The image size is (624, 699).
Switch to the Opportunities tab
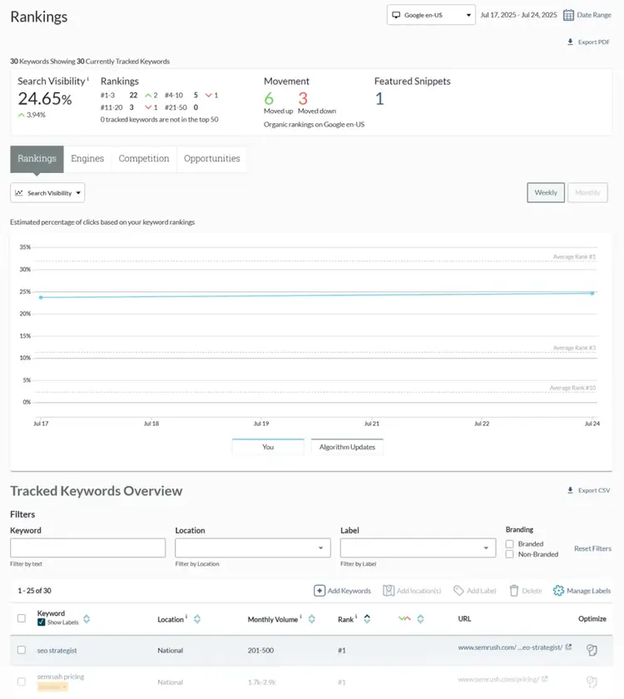tap(212, 159)
